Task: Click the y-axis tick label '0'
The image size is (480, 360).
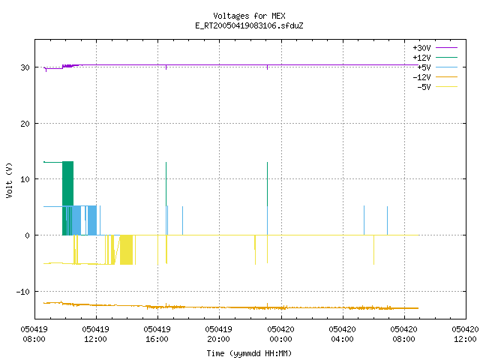Action: [x=27, y=235]
